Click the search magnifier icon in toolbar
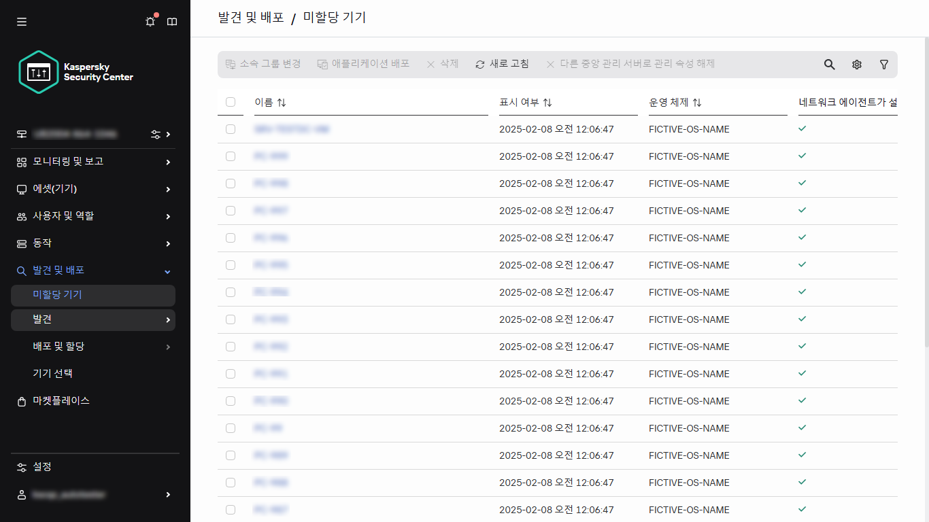 [x=829, y=65]
